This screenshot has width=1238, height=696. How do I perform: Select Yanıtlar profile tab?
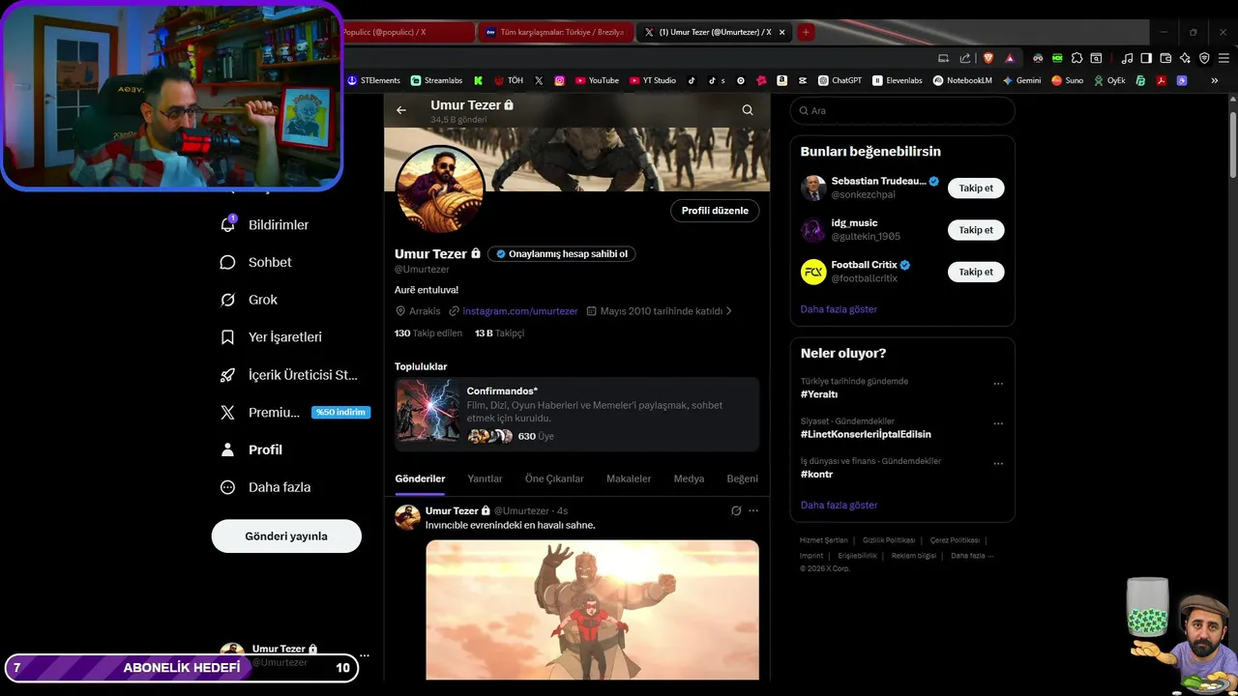click(485, 478)
